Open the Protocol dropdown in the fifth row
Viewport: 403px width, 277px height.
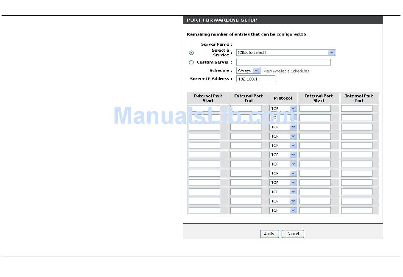click(x=283, y=146)
